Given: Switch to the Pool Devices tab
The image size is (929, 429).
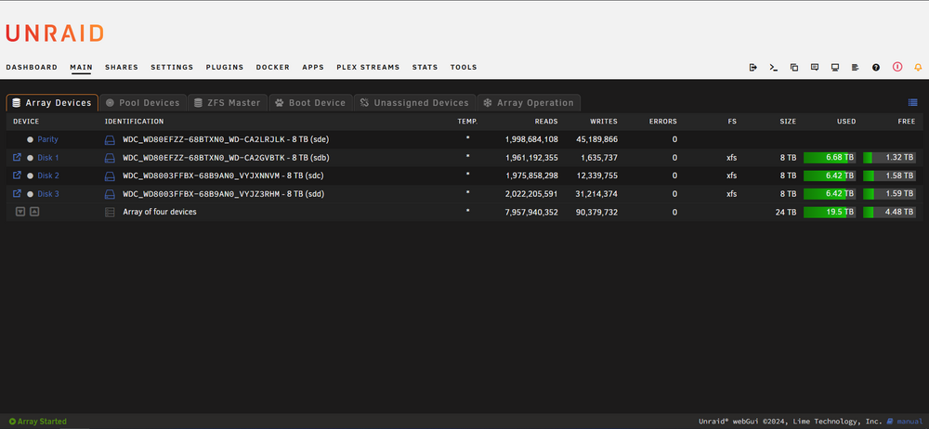Looking at the screenshot, I should 143,102.
